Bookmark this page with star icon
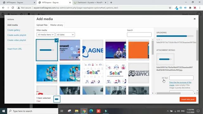 point(170,8)
